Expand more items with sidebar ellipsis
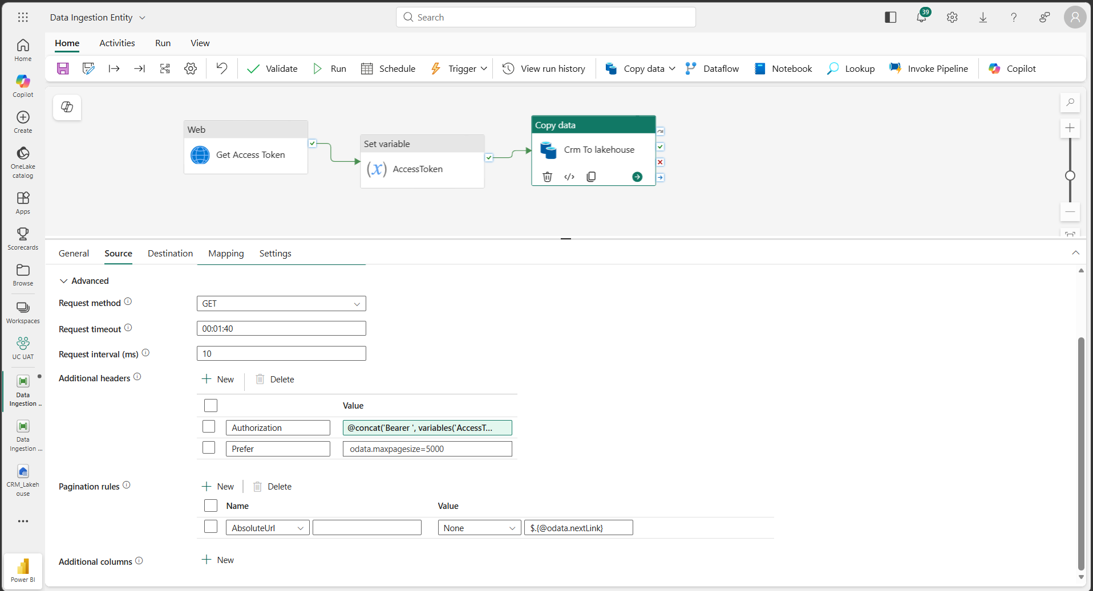The height and width of the screenshot is (591, 1093). pos(23,521)
